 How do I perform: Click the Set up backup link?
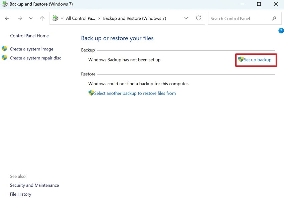click(257, 60)
